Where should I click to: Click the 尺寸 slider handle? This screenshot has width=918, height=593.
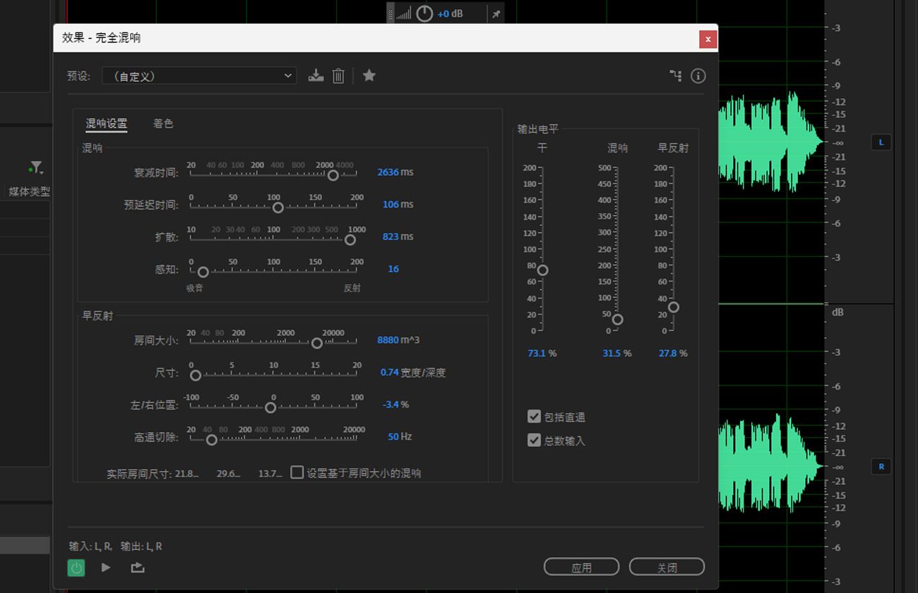(x=196, y=376)
